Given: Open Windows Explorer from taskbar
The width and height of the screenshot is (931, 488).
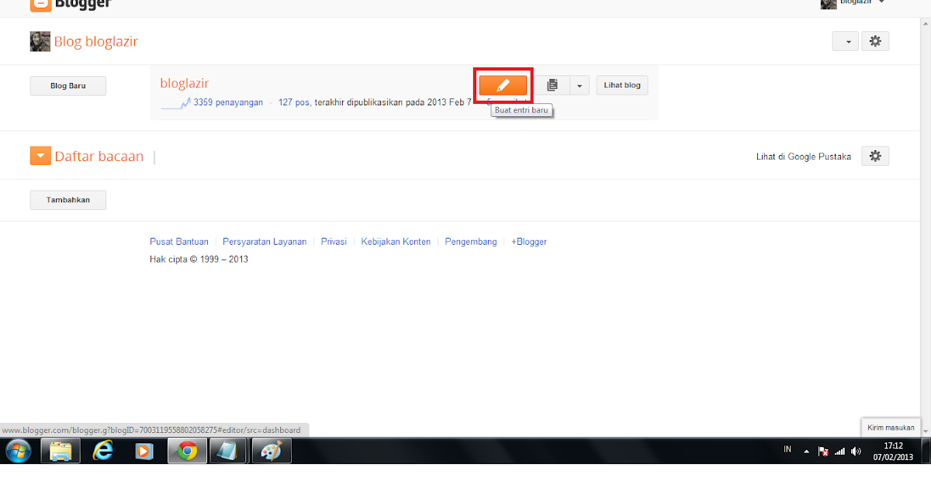Looking at the screenshot, I should pos(61,451).
